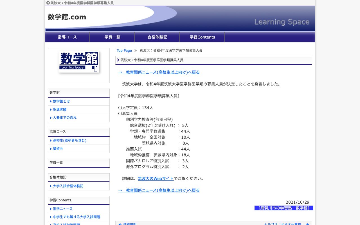The width and height of the screenshot is (360, 225).
Task: Click the triangle icon next to 講習会
Action: coord(51,149)
